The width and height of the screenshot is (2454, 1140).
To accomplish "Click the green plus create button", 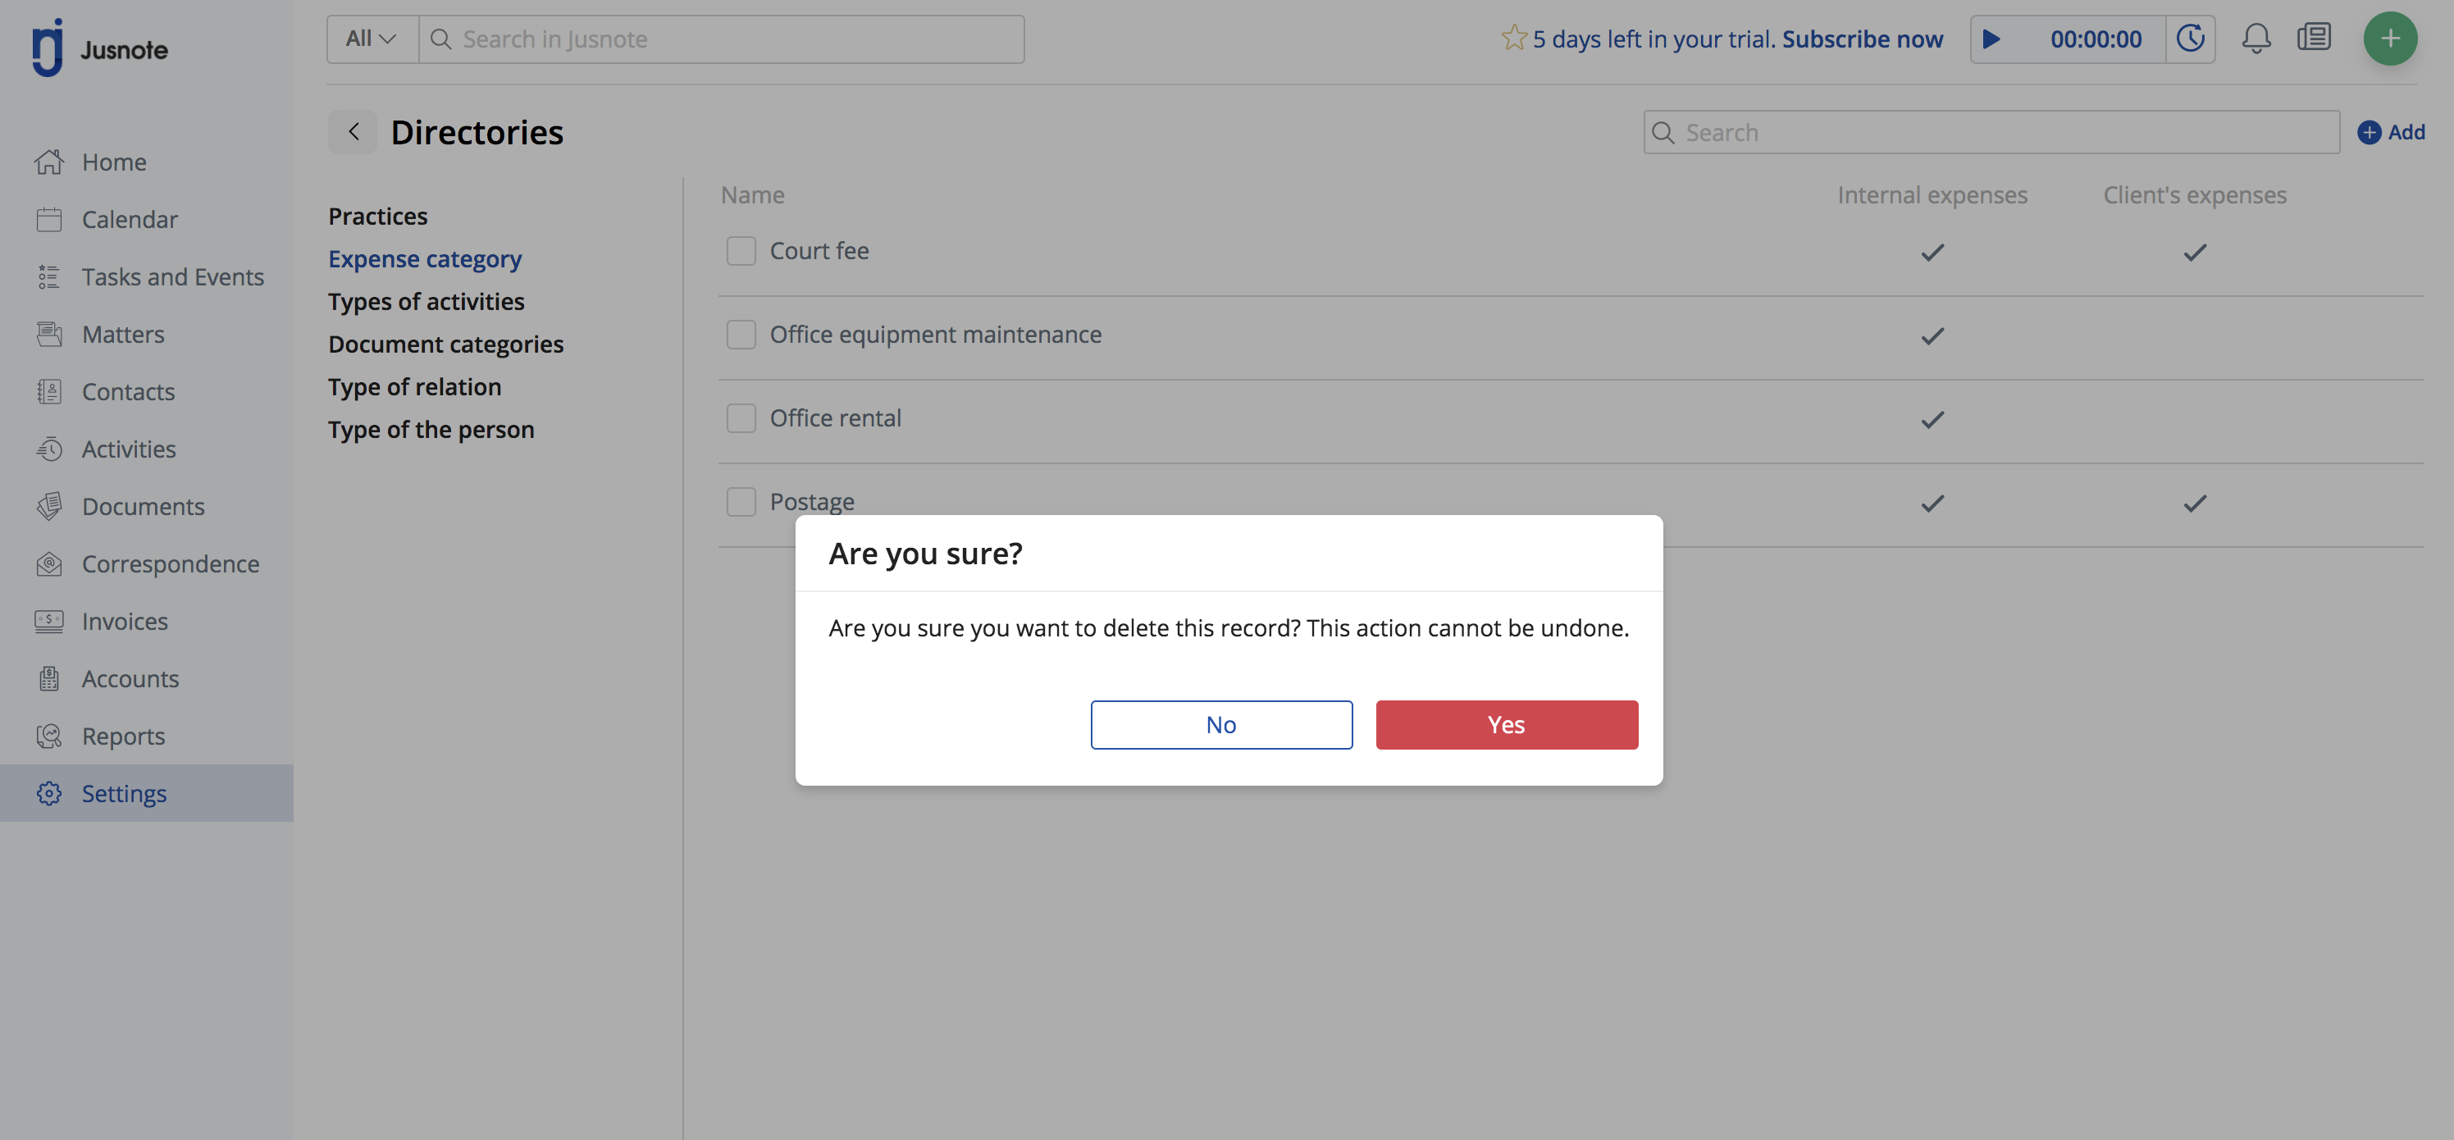I will coord(2389,39).
